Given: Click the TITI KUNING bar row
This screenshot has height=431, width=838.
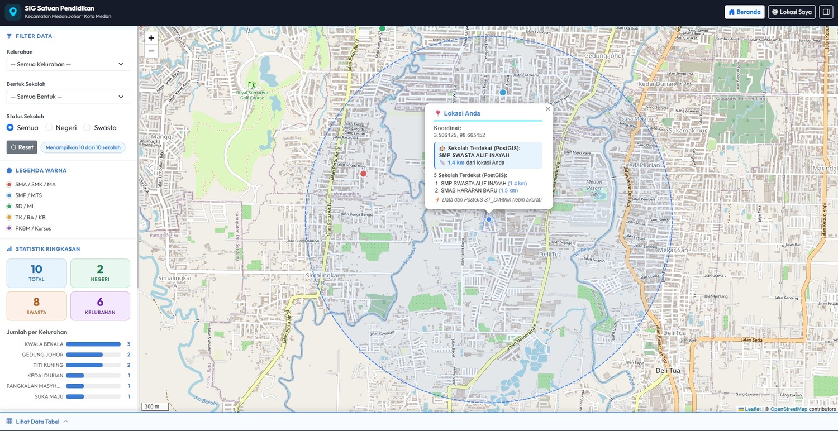Looking at the screenshot, I should click(68, 365).
